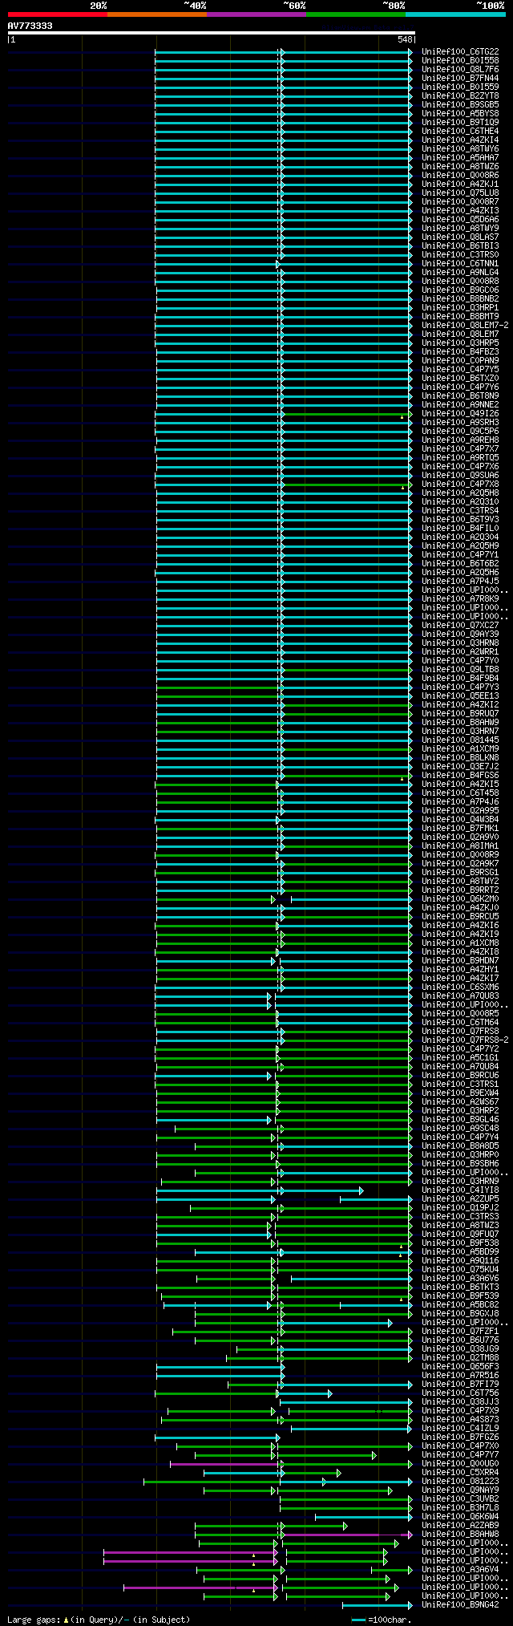Open hit UniRef100_C4IYI8
The width and height of the screenshot is (513, 1626).
click(460, 1190)
